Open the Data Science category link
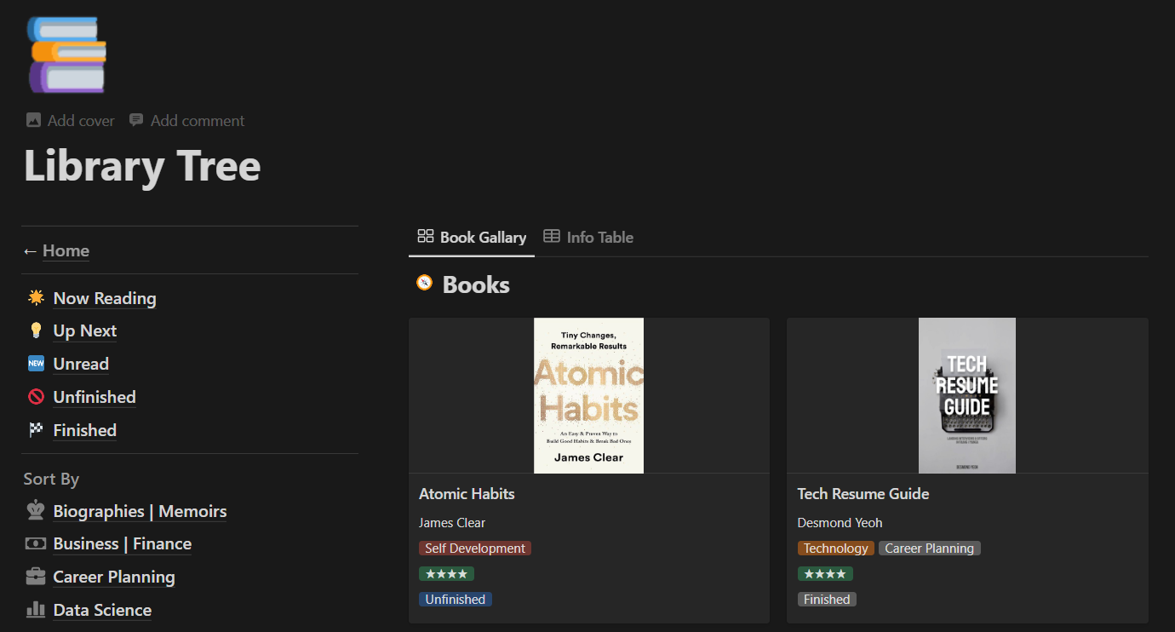This screenshot has height=632, width=1175. tap(102, 610)
